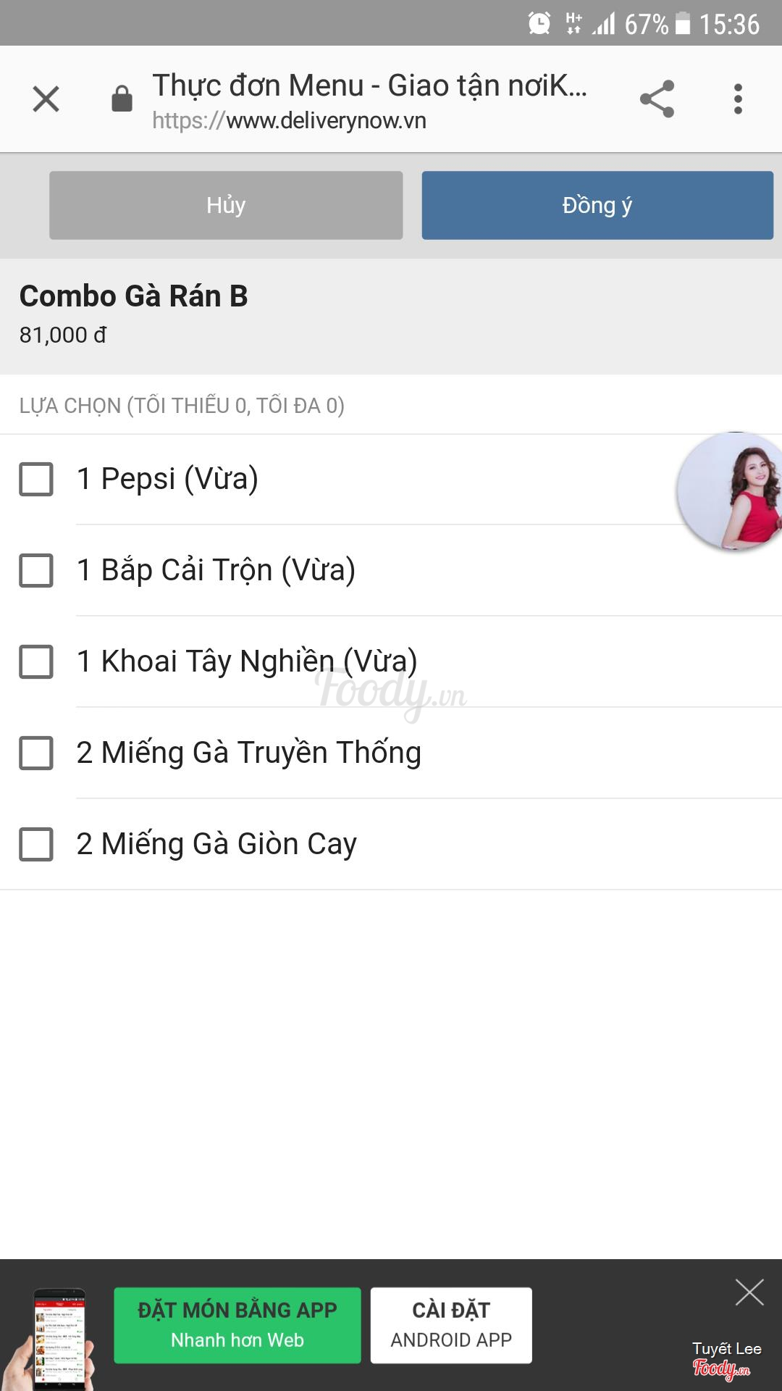This screenshot has width=782, height=1391.
Task: Tap the alarm icon in status bar
Action: (x=539, y=23)
